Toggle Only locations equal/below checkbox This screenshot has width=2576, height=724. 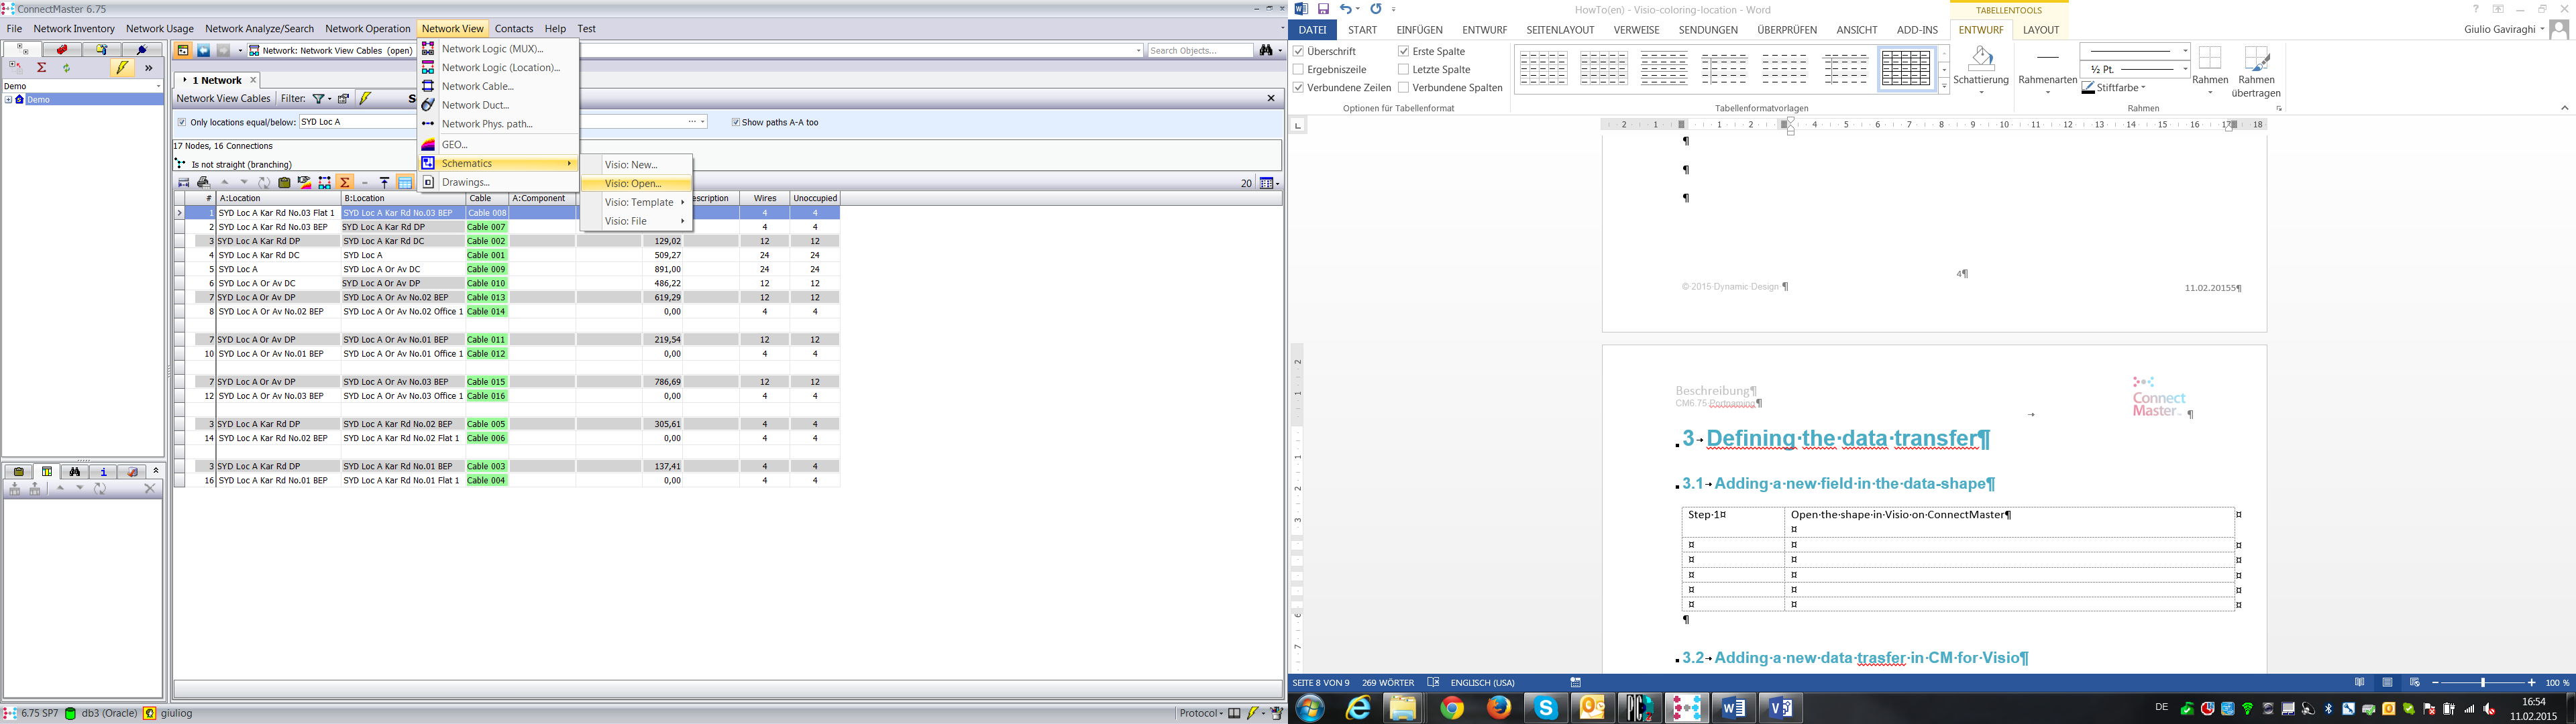[x=182, y=122]
